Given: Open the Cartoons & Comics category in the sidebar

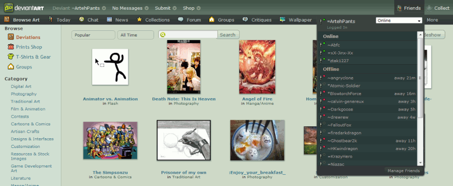Looking at the screenshot, I should point(30,124).
